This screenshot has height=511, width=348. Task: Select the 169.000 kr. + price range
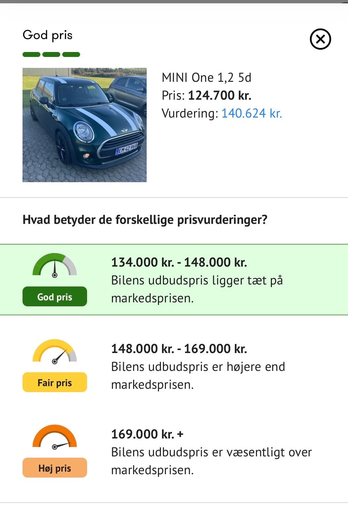tap(147, 434)
